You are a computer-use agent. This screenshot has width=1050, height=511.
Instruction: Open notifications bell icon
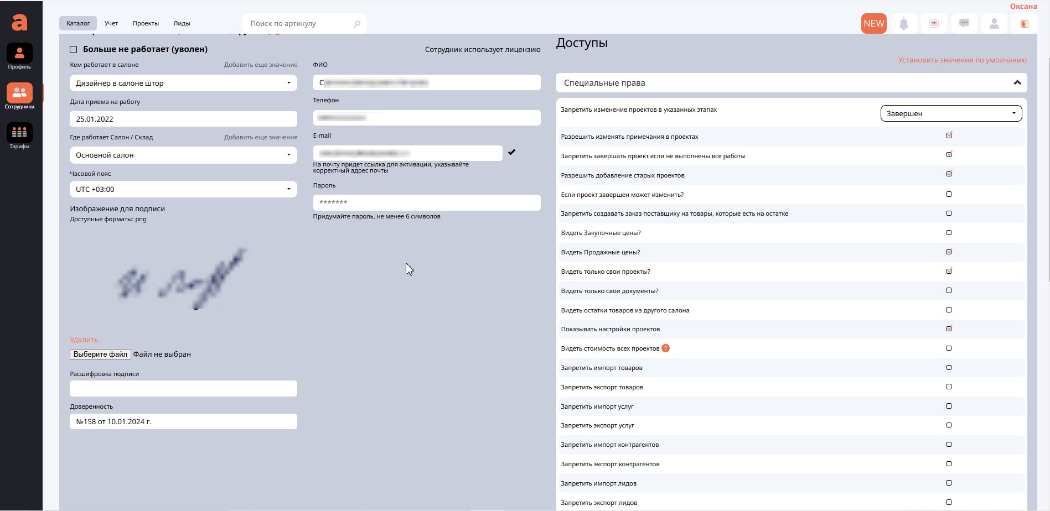[903, 24]
